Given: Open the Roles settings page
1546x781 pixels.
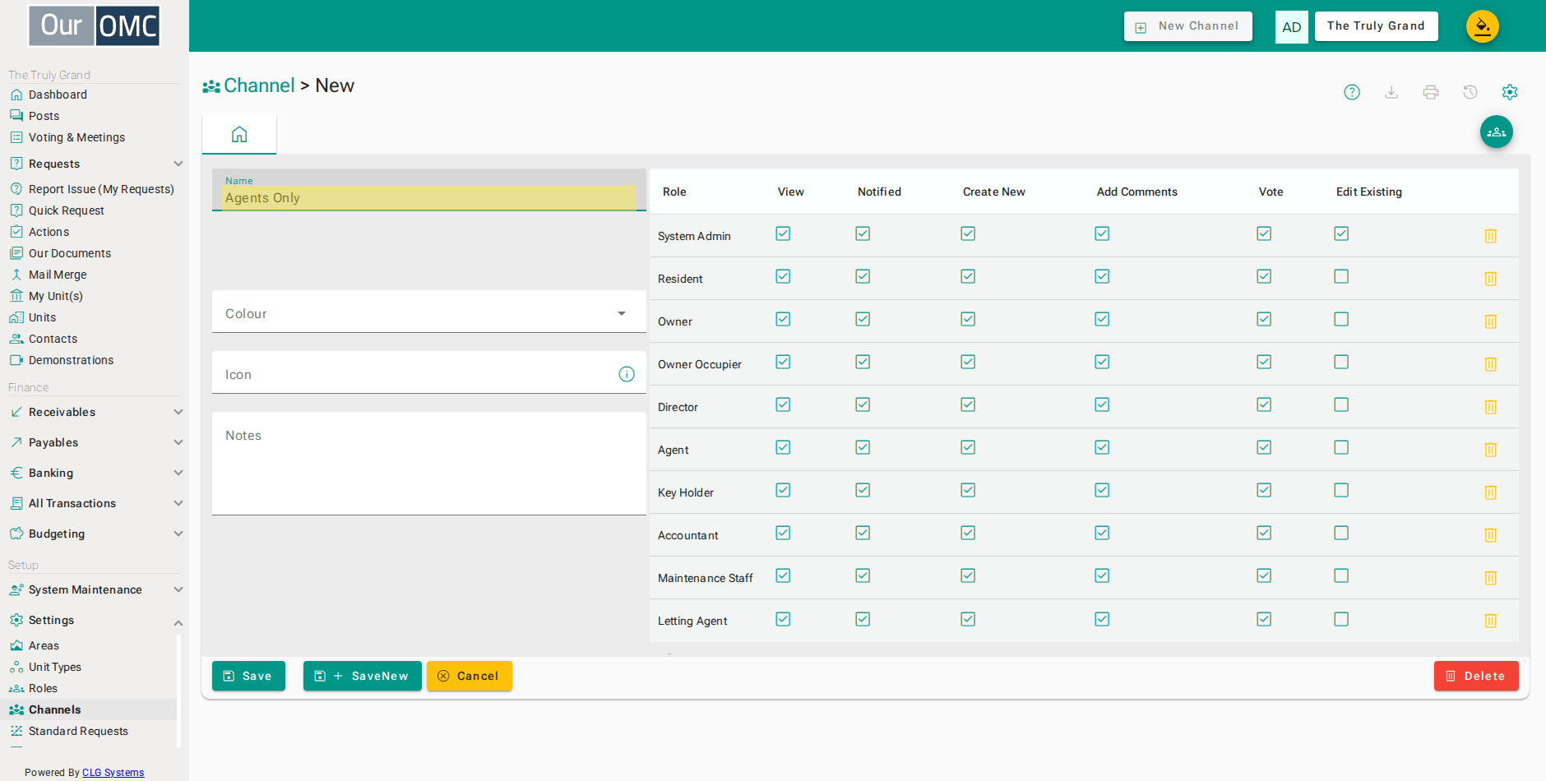Looking at the screenshot, I should 43,688.
